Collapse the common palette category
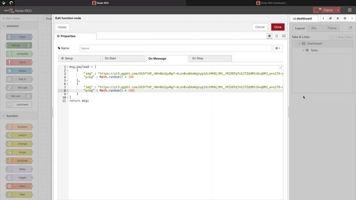This screenshot has height=200, width=356. click(x=3, y=26)
